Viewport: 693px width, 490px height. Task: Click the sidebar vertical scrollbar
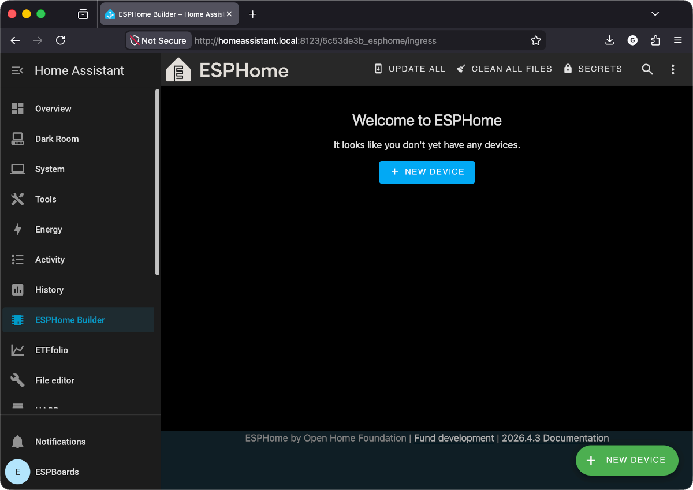coord(157,182)
